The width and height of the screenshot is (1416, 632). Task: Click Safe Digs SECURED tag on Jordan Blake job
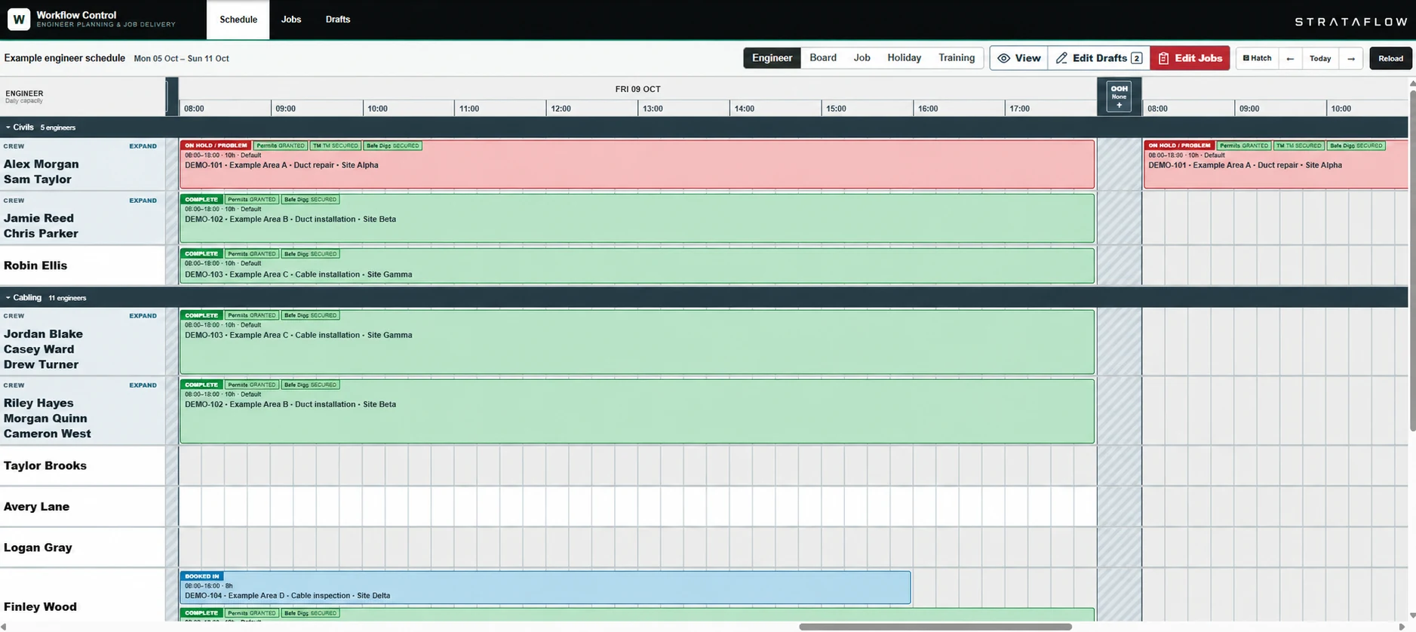coord(310,315)
